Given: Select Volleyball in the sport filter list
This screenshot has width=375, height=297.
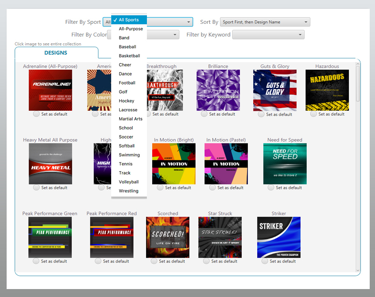Looking at the screenshot, I should (129, 182).
